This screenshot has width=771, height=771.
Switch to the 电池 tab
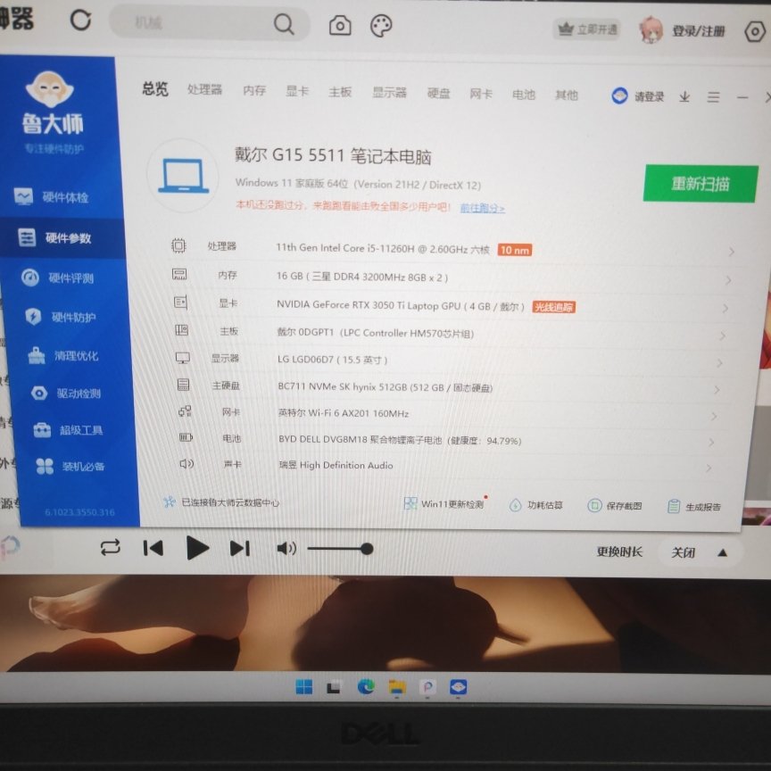523,95
